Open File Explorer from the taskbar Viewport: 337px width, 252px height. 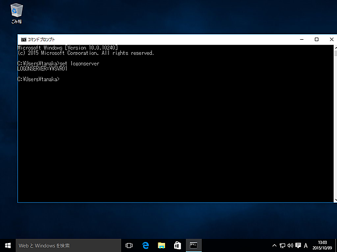tap(161, 245)
